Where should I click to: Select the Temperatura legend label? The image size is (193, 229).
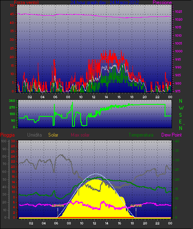click(141, 135)
